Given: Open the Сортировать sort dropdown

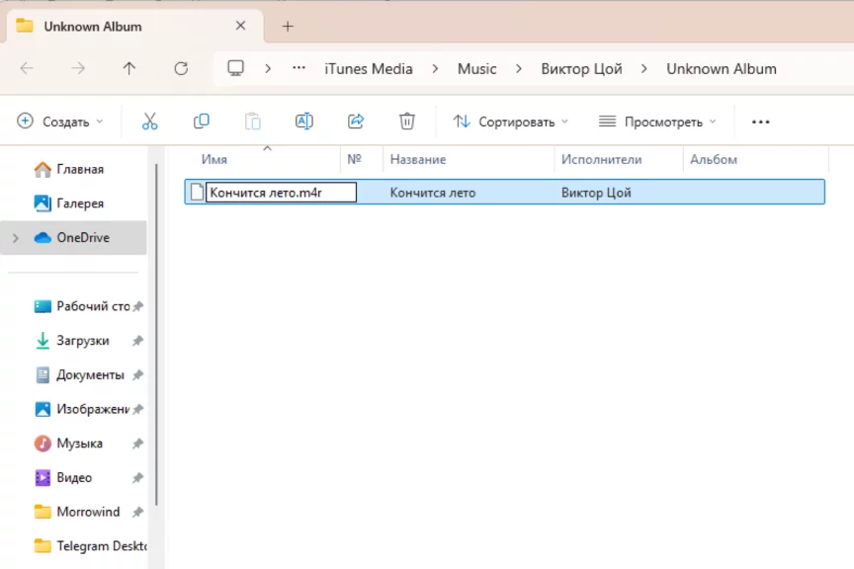Looking at the screenshot, I should 511,122.
